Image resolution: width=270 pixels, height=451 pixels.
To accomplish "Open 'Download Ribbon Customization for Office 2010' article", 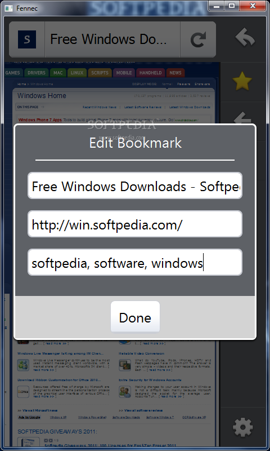I will click(59, 380).
